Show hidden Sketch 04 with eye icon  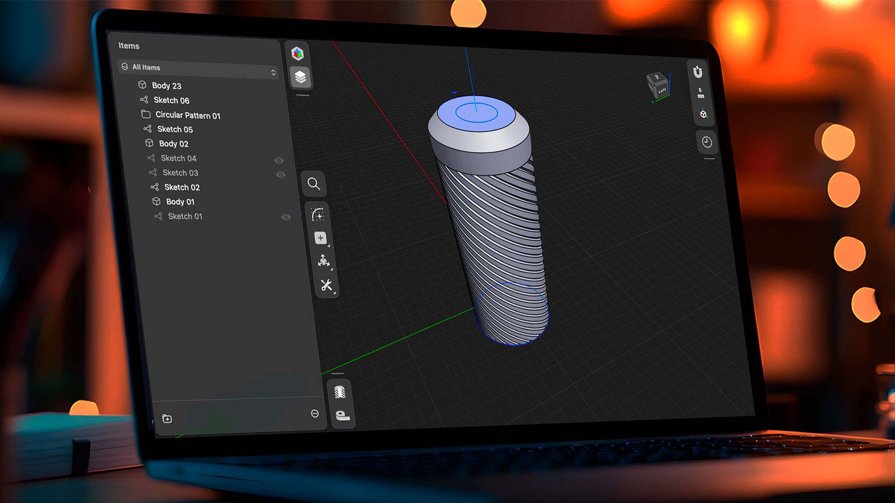pos(279,160)
